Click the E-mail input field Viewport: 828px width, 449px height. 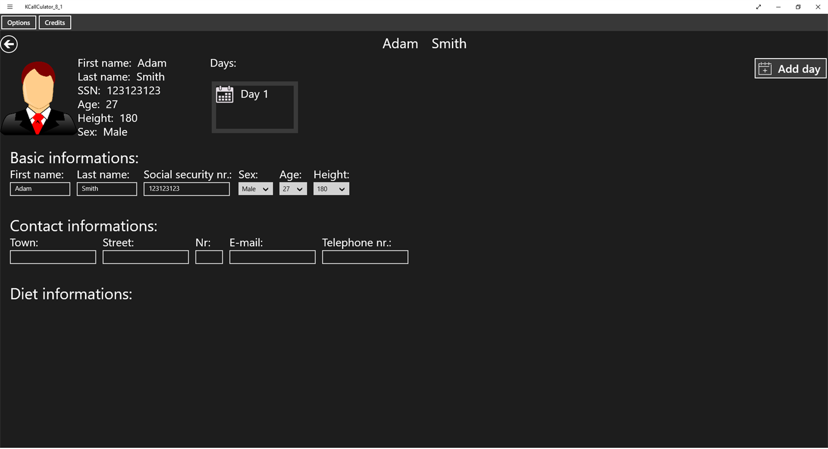[273, 257]
